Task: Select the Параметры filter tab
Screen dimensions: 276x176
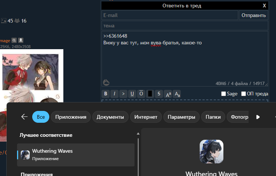Action: pos(182,117)
